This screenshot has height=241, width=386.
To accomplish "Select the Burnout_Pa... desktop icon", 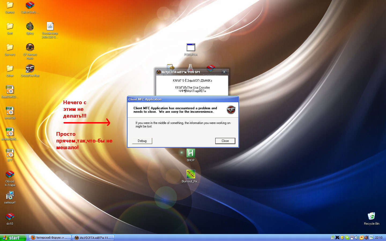I will pos(191,176).
